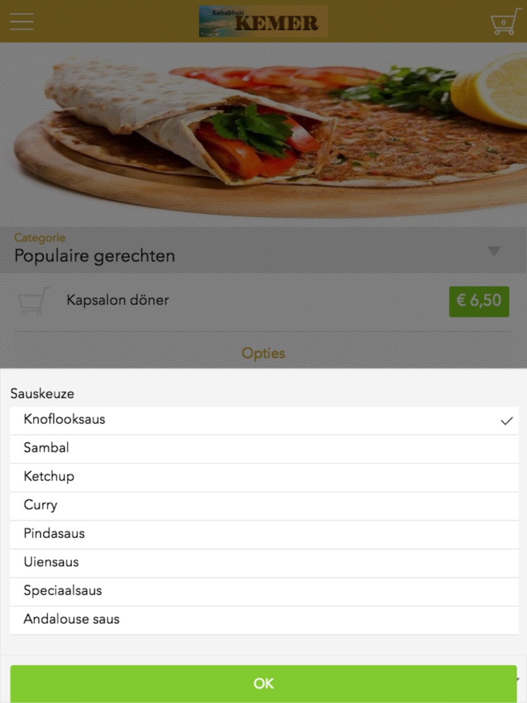This screenshot has width=527, height=703.
Task: Click the lahmacun food banner image
Action: point(263,134)
